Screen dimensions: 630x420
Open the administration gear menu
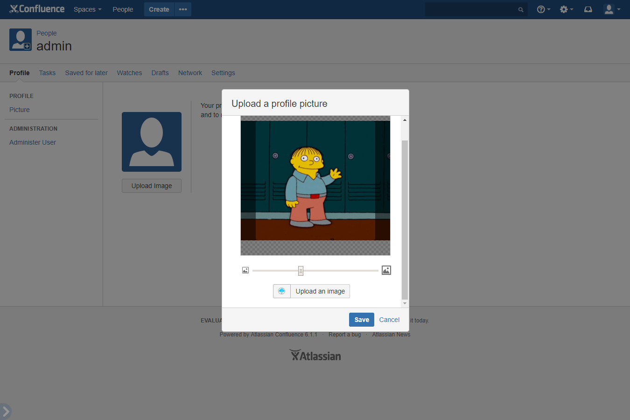[x=566, y=9]
